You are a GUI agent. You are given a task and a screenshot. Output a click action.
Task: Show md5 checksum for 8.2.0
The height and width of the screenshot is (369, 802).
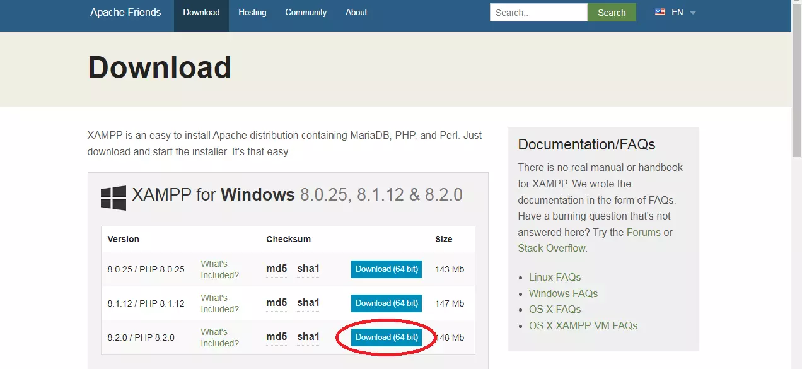click(x=277, y=337)
